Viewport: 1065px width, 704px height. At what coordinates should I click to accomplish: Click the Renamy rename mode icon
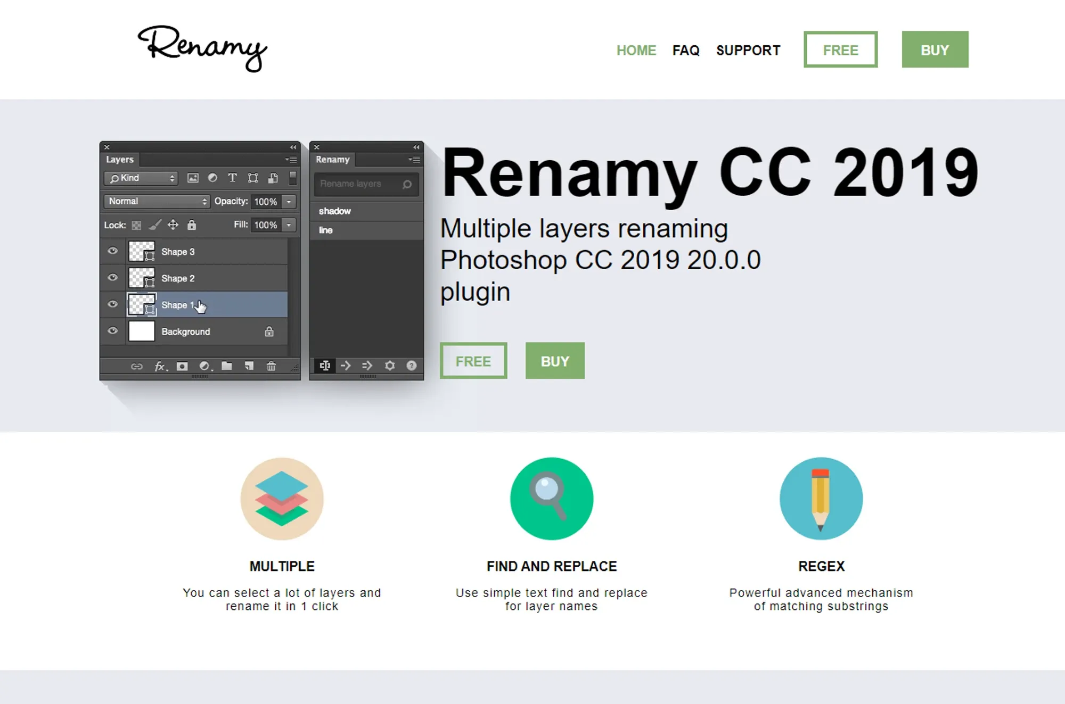click(x=325, y=366)
